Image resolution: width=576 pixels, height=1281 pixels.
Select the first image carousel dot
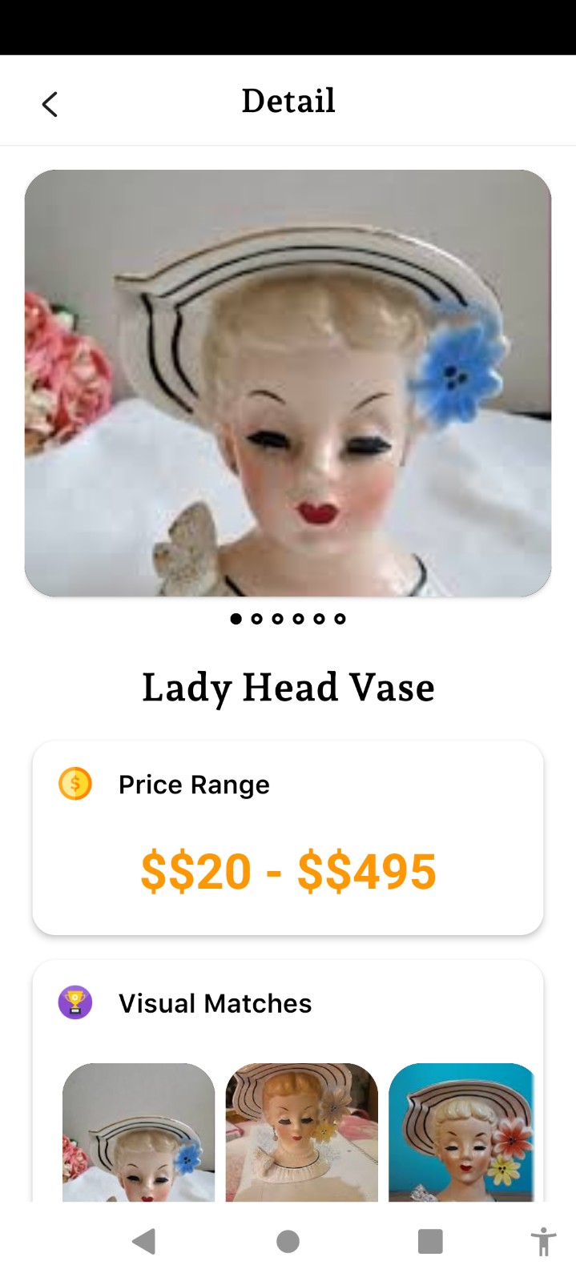tap(236, 618)
